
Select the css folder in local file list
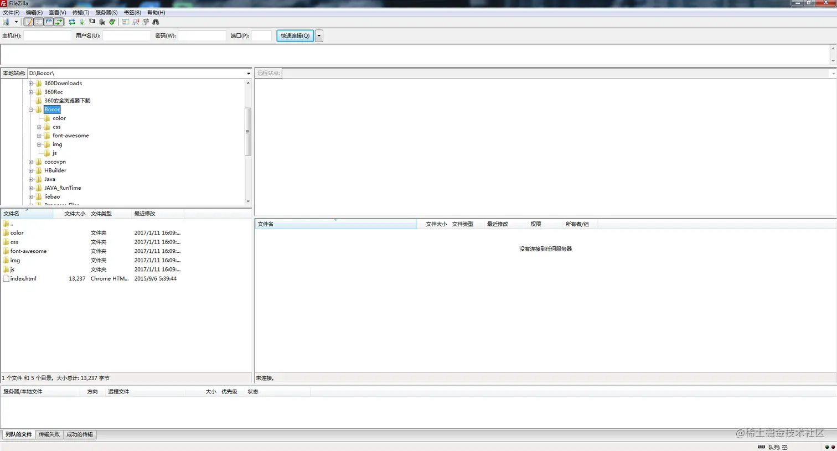(14, 242)
